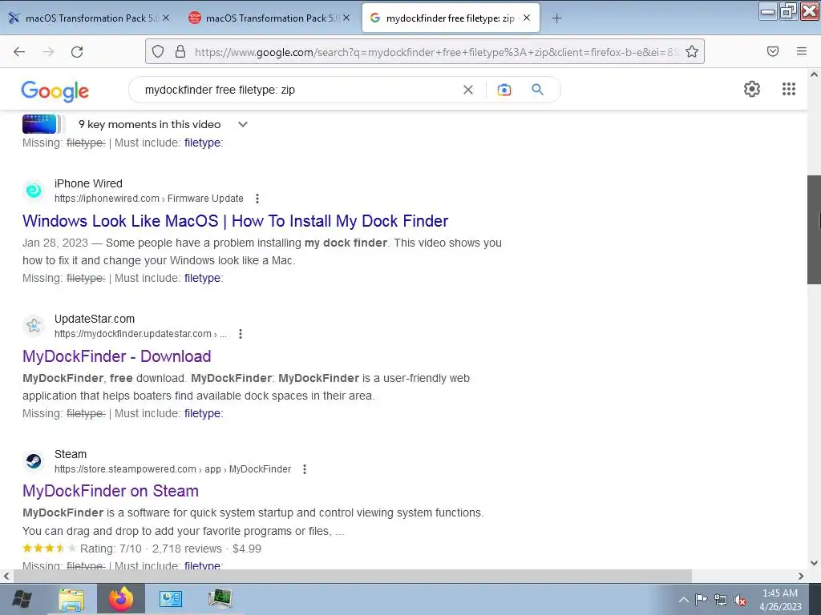Open the tracking protection shield icon

(x=158, y=51)
